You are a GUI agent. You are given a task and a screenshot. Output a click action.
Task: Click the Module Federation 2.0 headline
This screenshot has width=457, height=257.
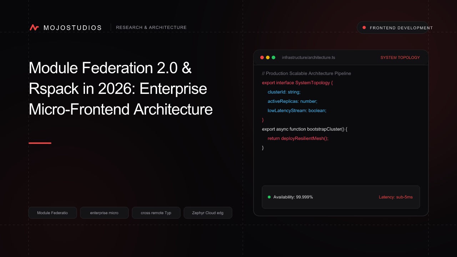point(121,89)
